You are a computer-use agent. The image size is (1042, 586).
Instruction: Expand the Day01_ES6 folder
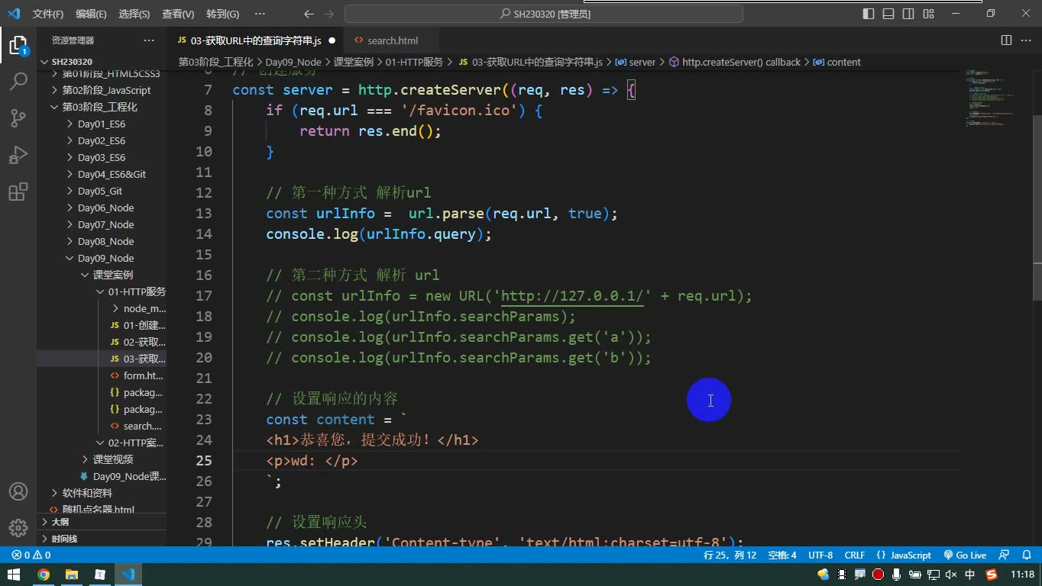[x=102, y=124]
